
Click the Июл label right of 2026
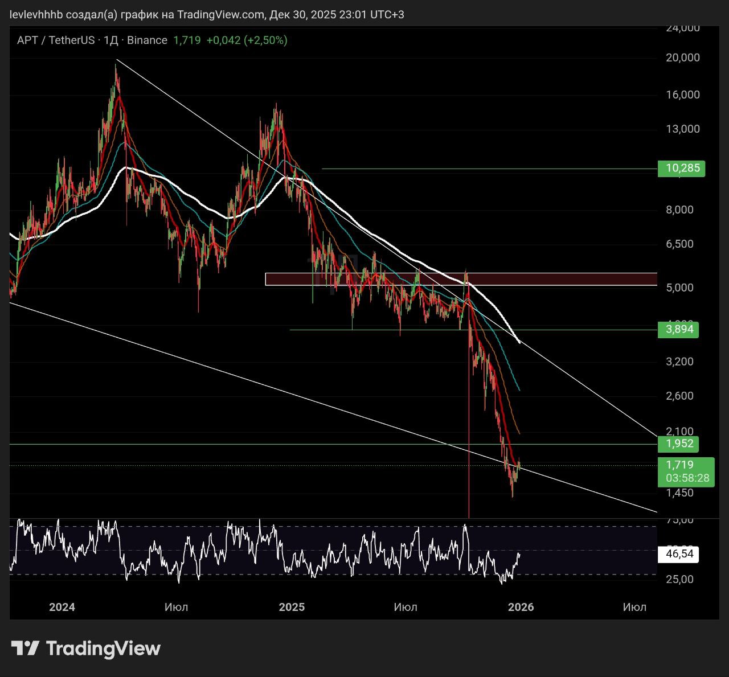coord(634,607)
